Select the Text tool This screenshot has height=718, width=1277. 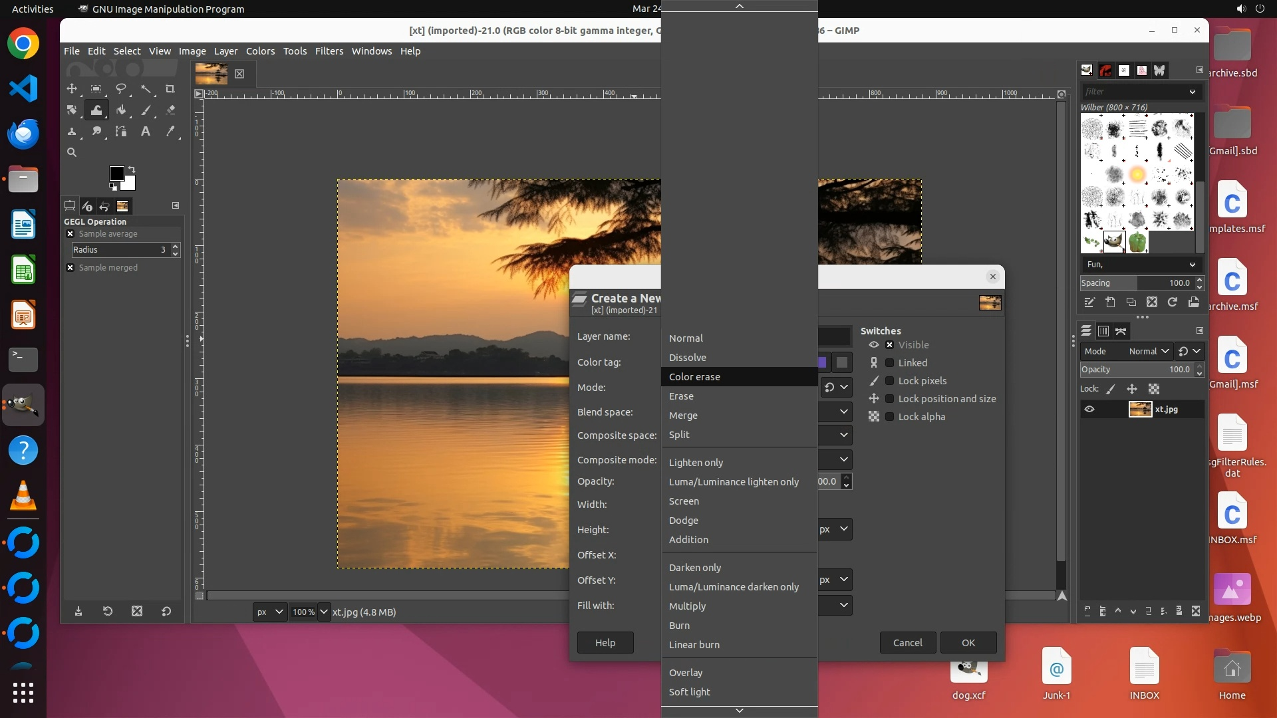coord(145,132)
